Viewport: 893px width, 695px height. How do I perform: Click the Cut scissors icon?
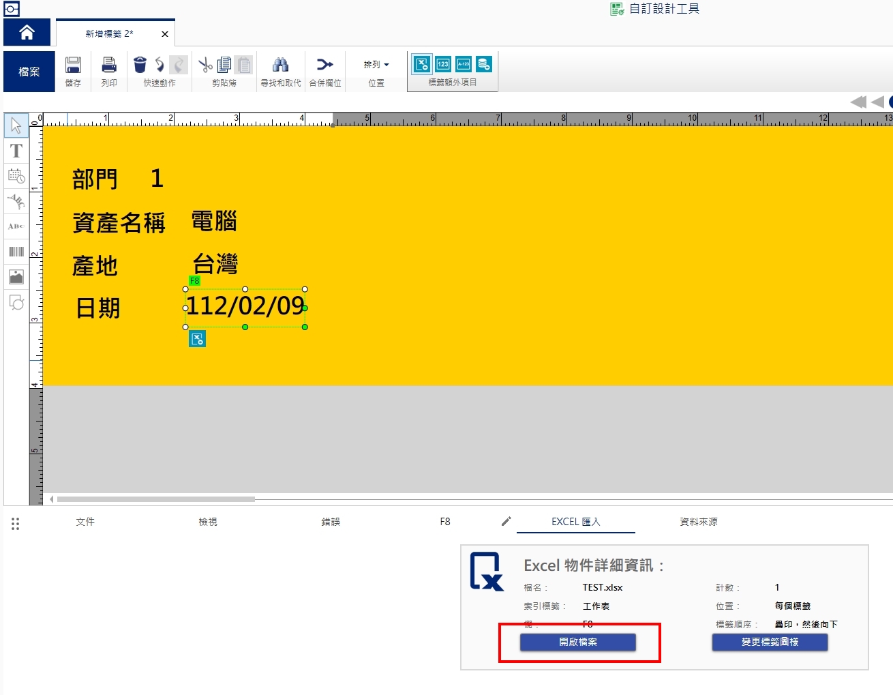click(x=205, y=65)
